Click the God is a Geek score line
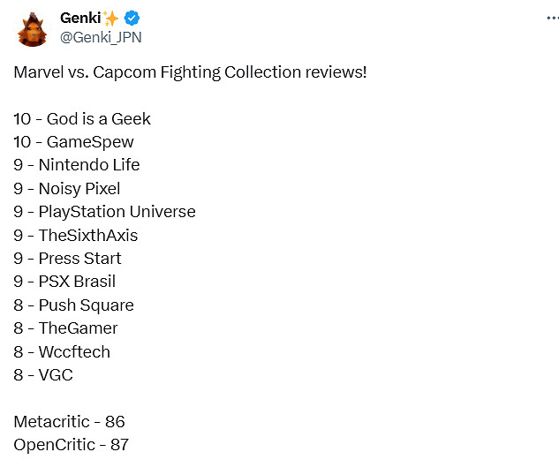This screenshot has width=559, height=467. pyautogui.click(x=82, y=118)
